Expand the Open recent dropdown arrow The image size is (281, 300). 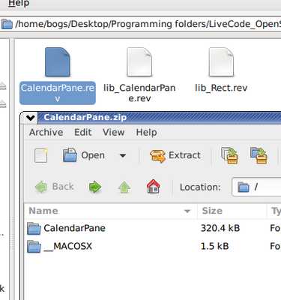coord(123,155)
